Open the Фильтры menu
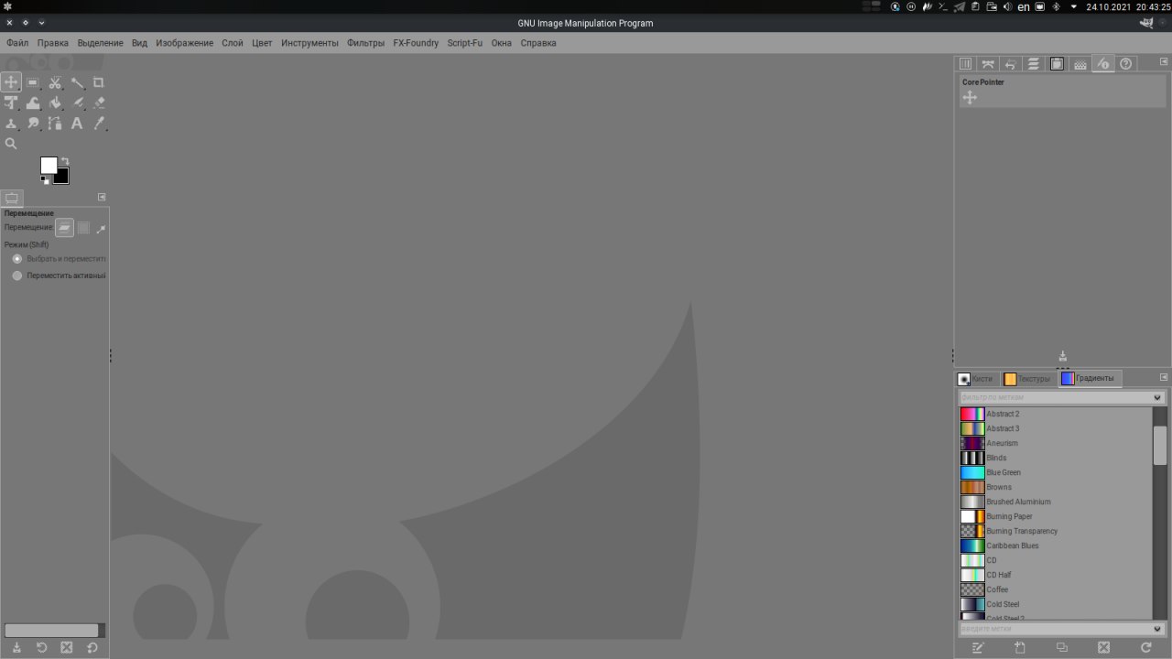Viewport: 1172px width, 659px height. pyautogui.click(x=365, y=43)
